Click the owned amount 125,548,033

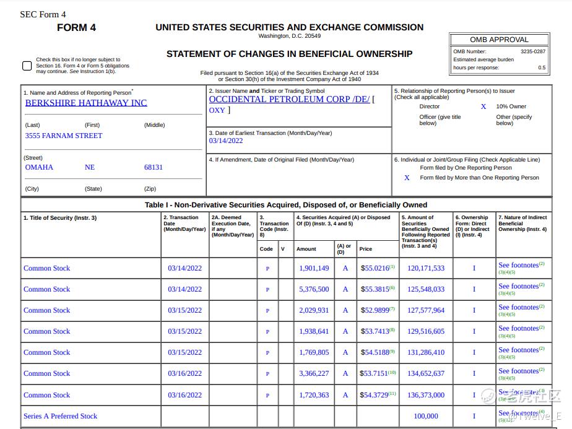426,289
